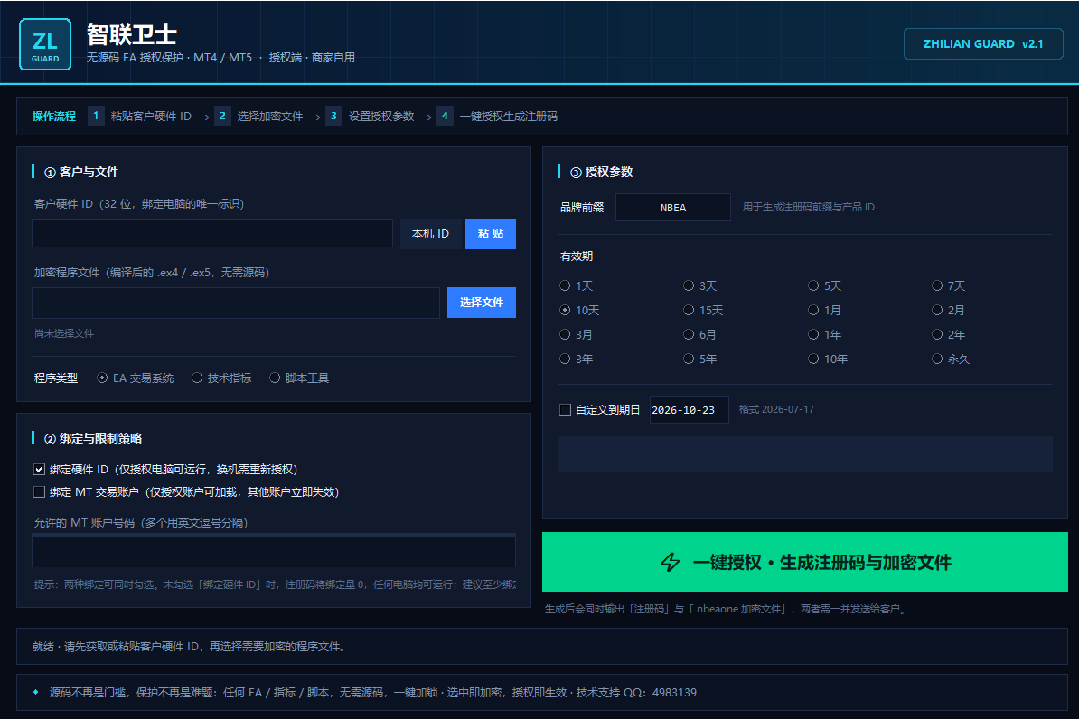Click the 就绪 status bar message

click(189, 647)
